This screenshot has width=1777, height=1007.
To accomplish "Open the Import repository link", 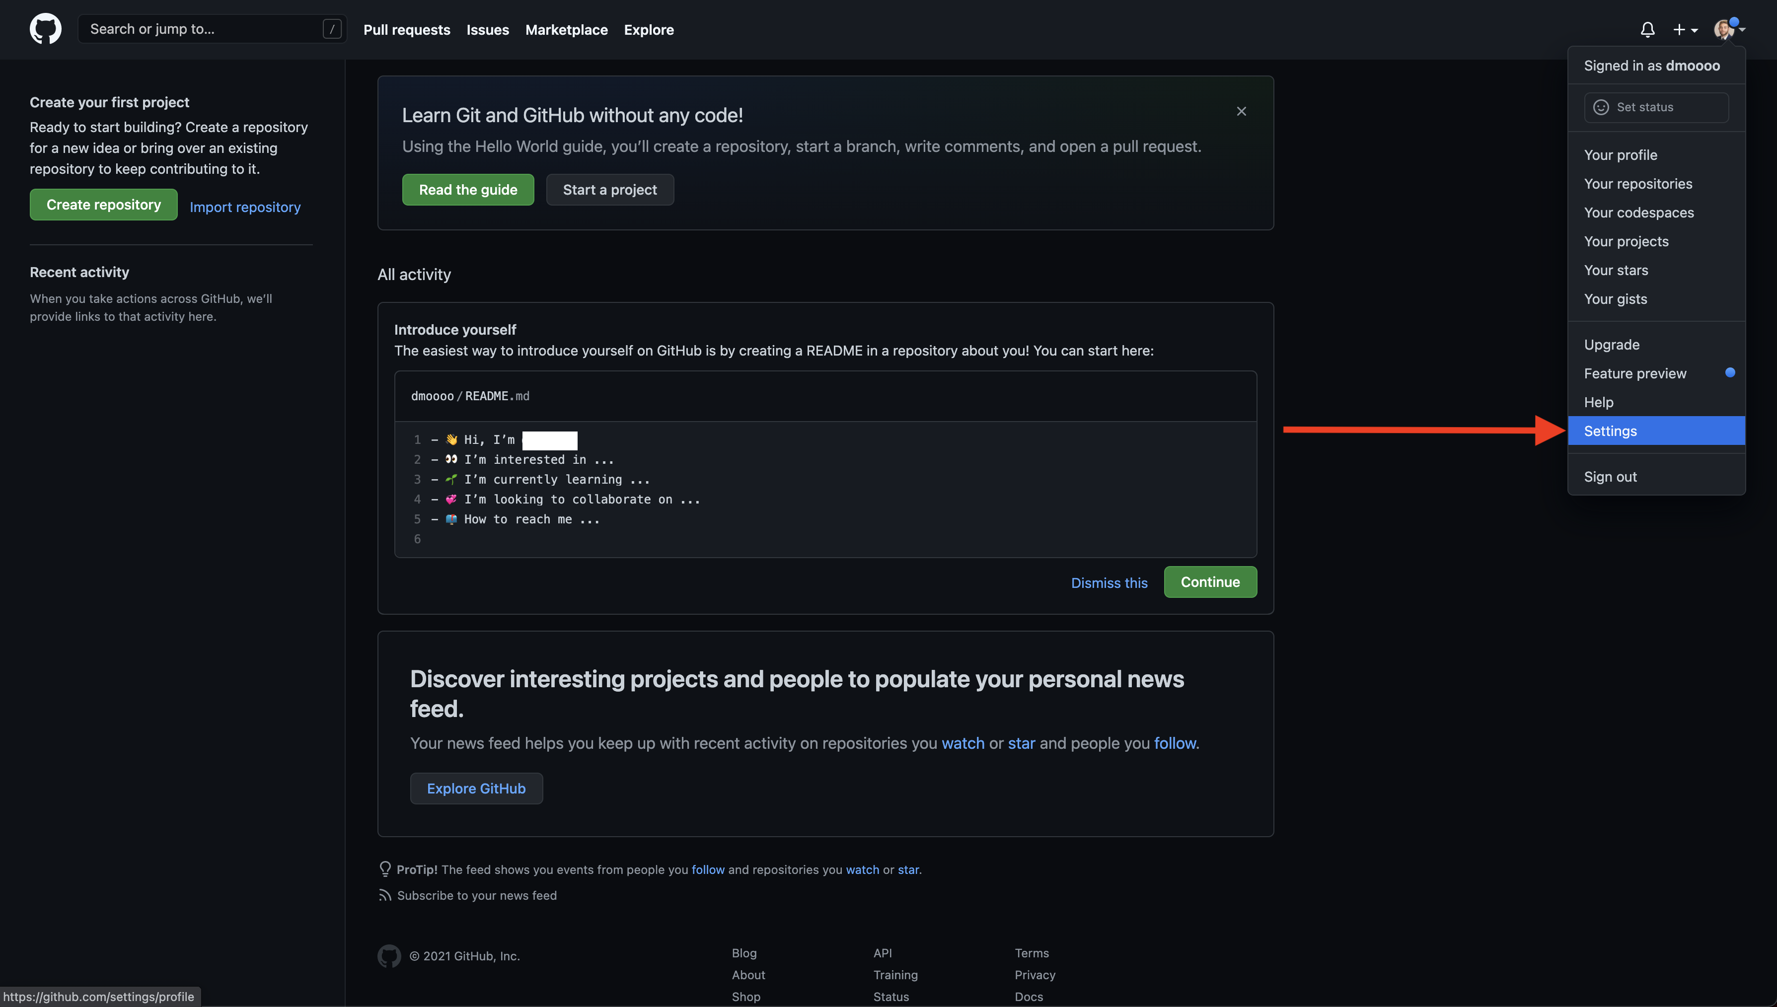I will [x=245, y=207].
